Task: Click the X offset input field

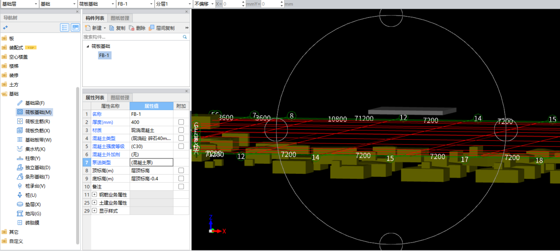Action: click(x=231, y=4)
